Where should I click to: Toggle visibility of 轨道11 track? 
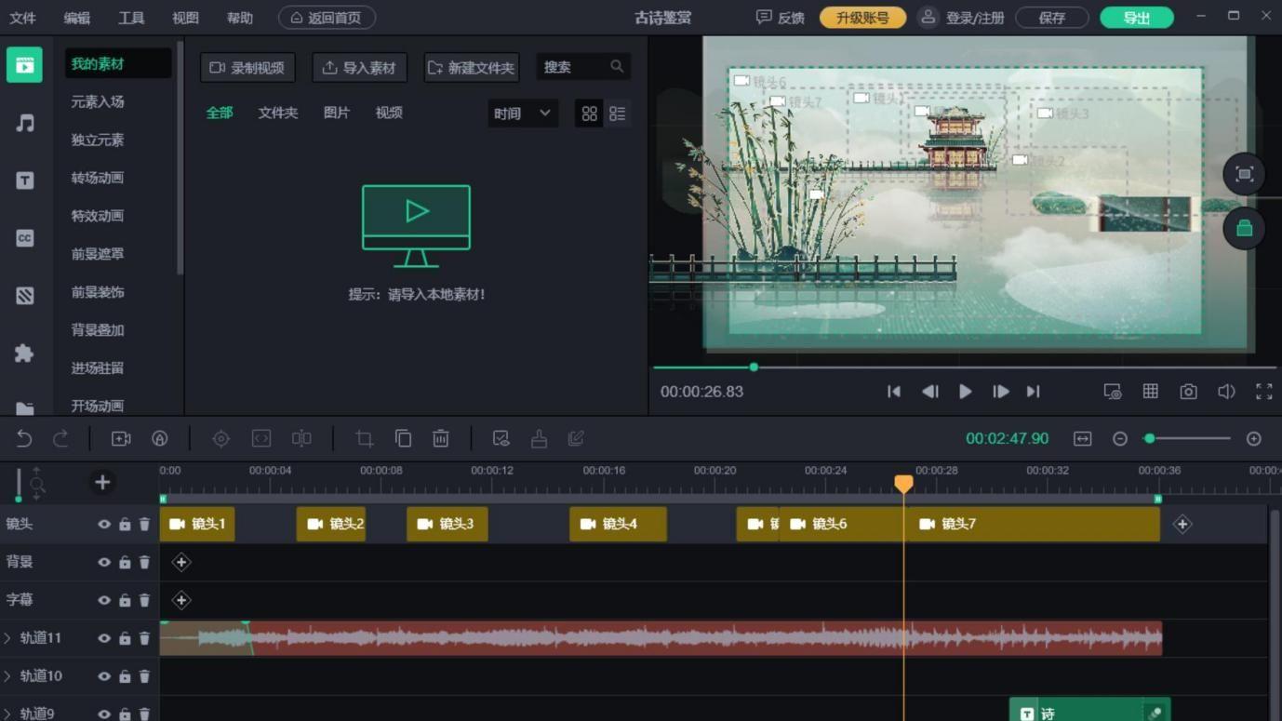[105, 638]
